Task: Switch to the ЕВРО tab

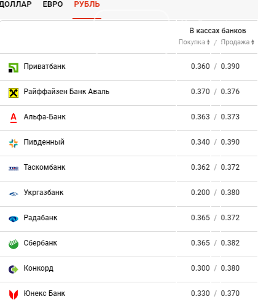Action: tap(53, 4)
